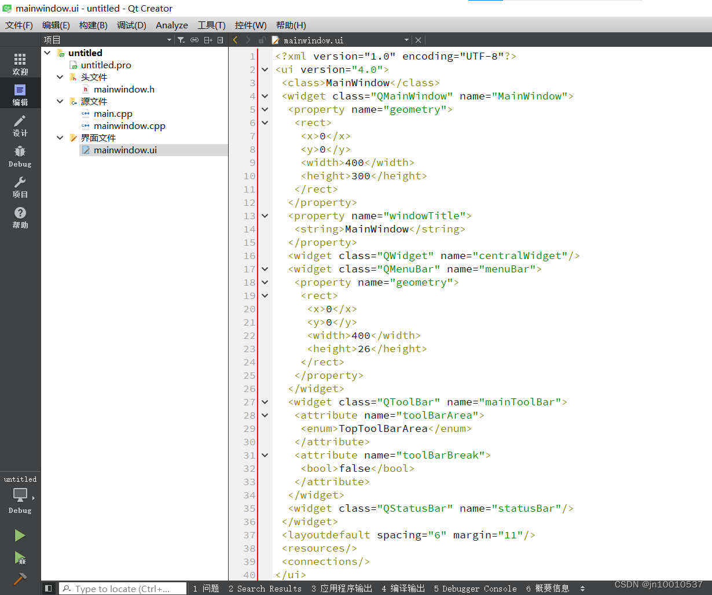
Task: Switch to 设计 (Design) mode
Action: click(x=20, y=125)
